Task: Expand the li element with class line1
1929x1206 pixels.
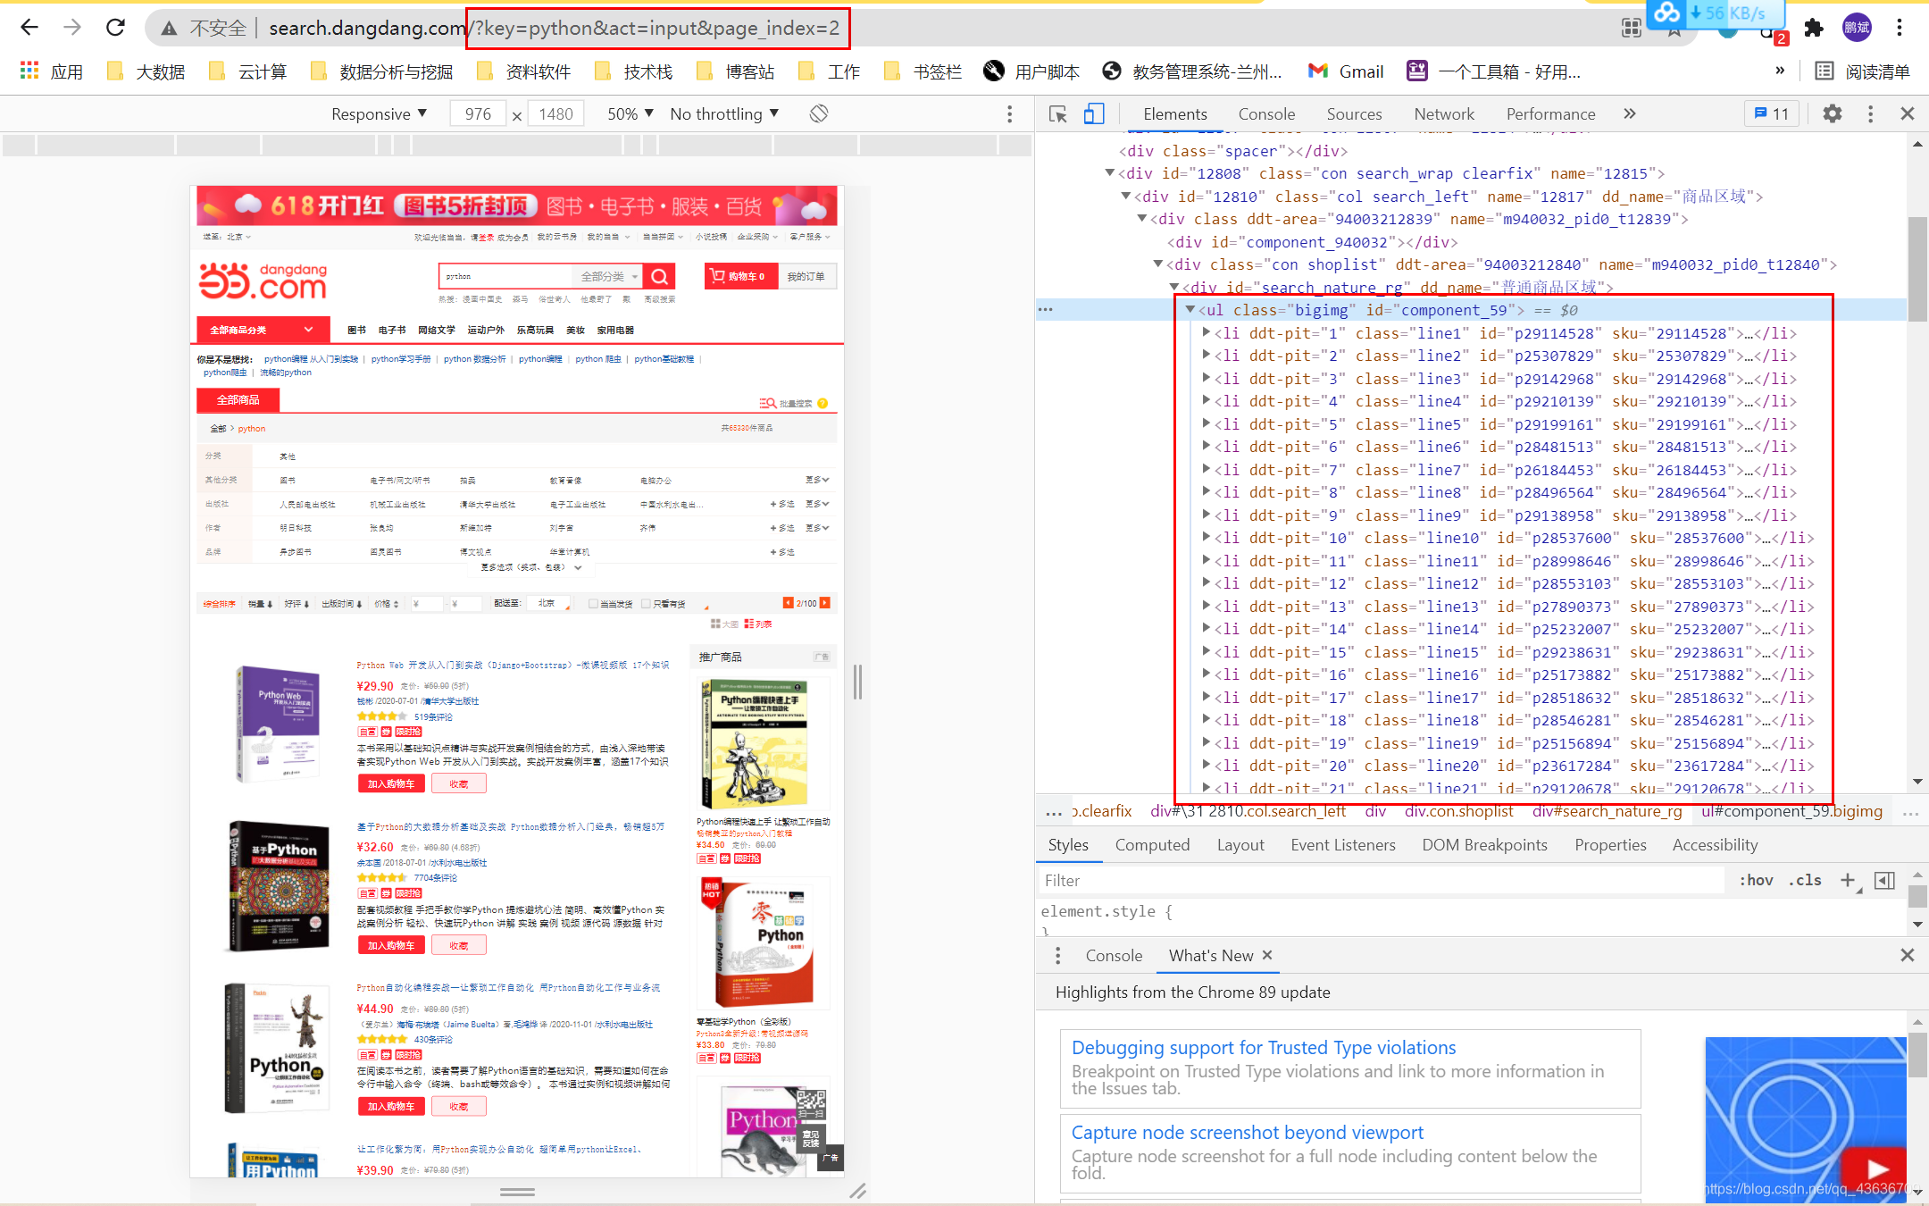Action: coord(1207,332)
